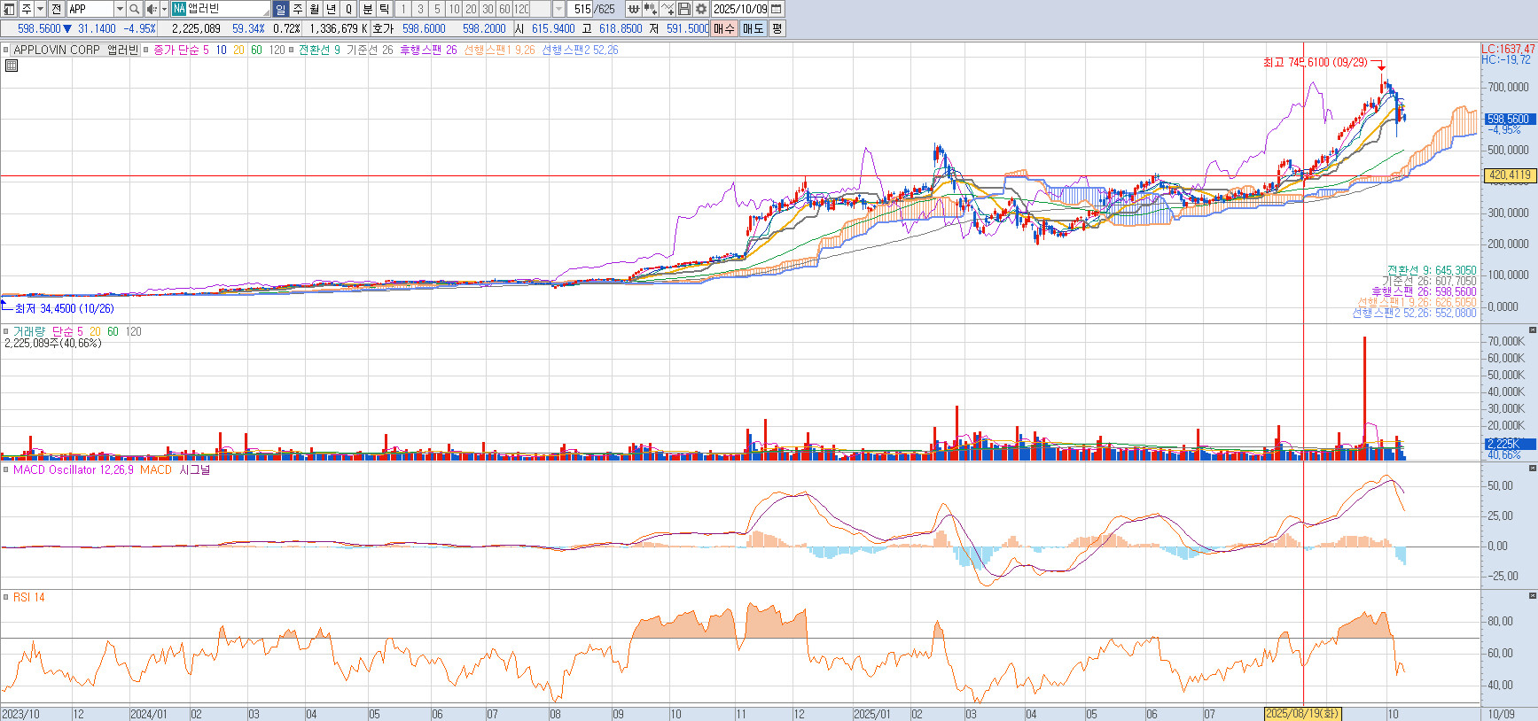Click the 최고 745.6100 (09/29) high annotation

click(1315, 62)
